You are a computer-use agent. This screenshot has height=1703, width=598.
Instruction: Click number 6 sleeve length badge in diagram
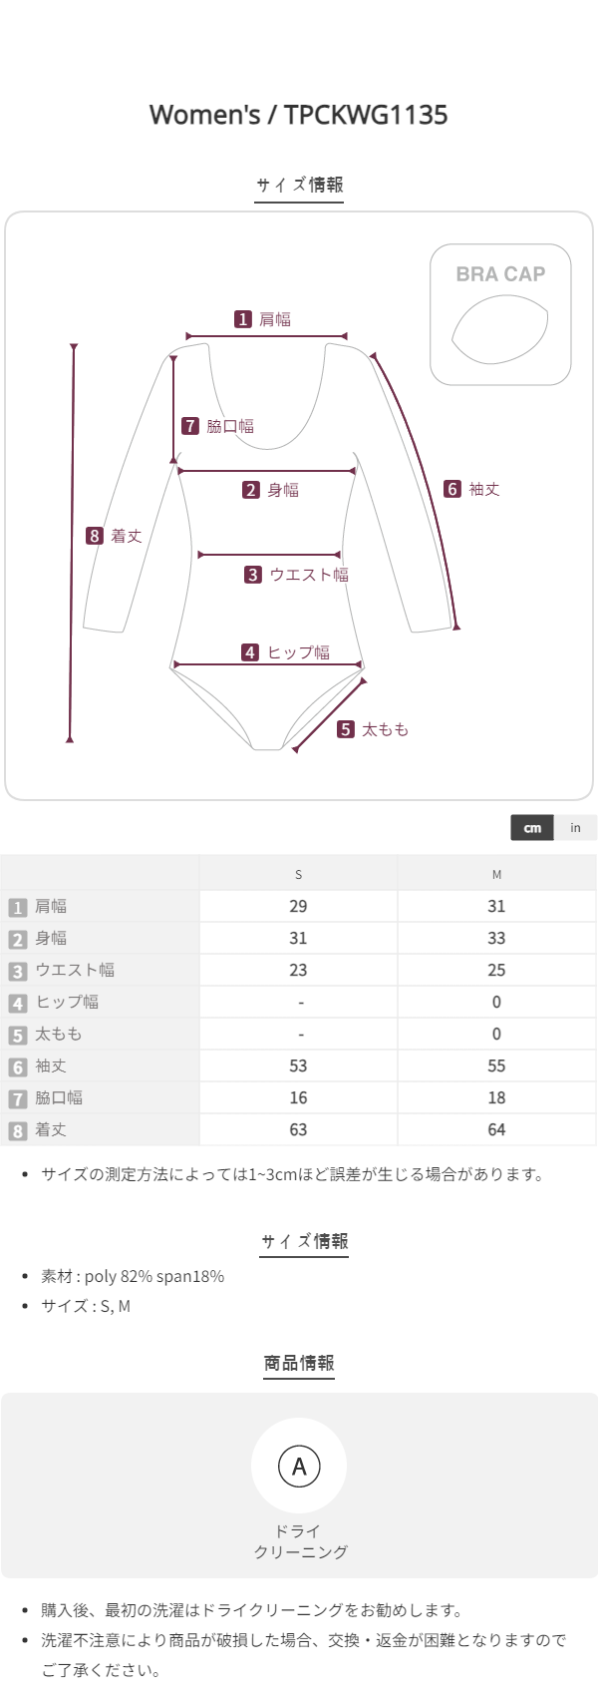[x=452, y=489]
